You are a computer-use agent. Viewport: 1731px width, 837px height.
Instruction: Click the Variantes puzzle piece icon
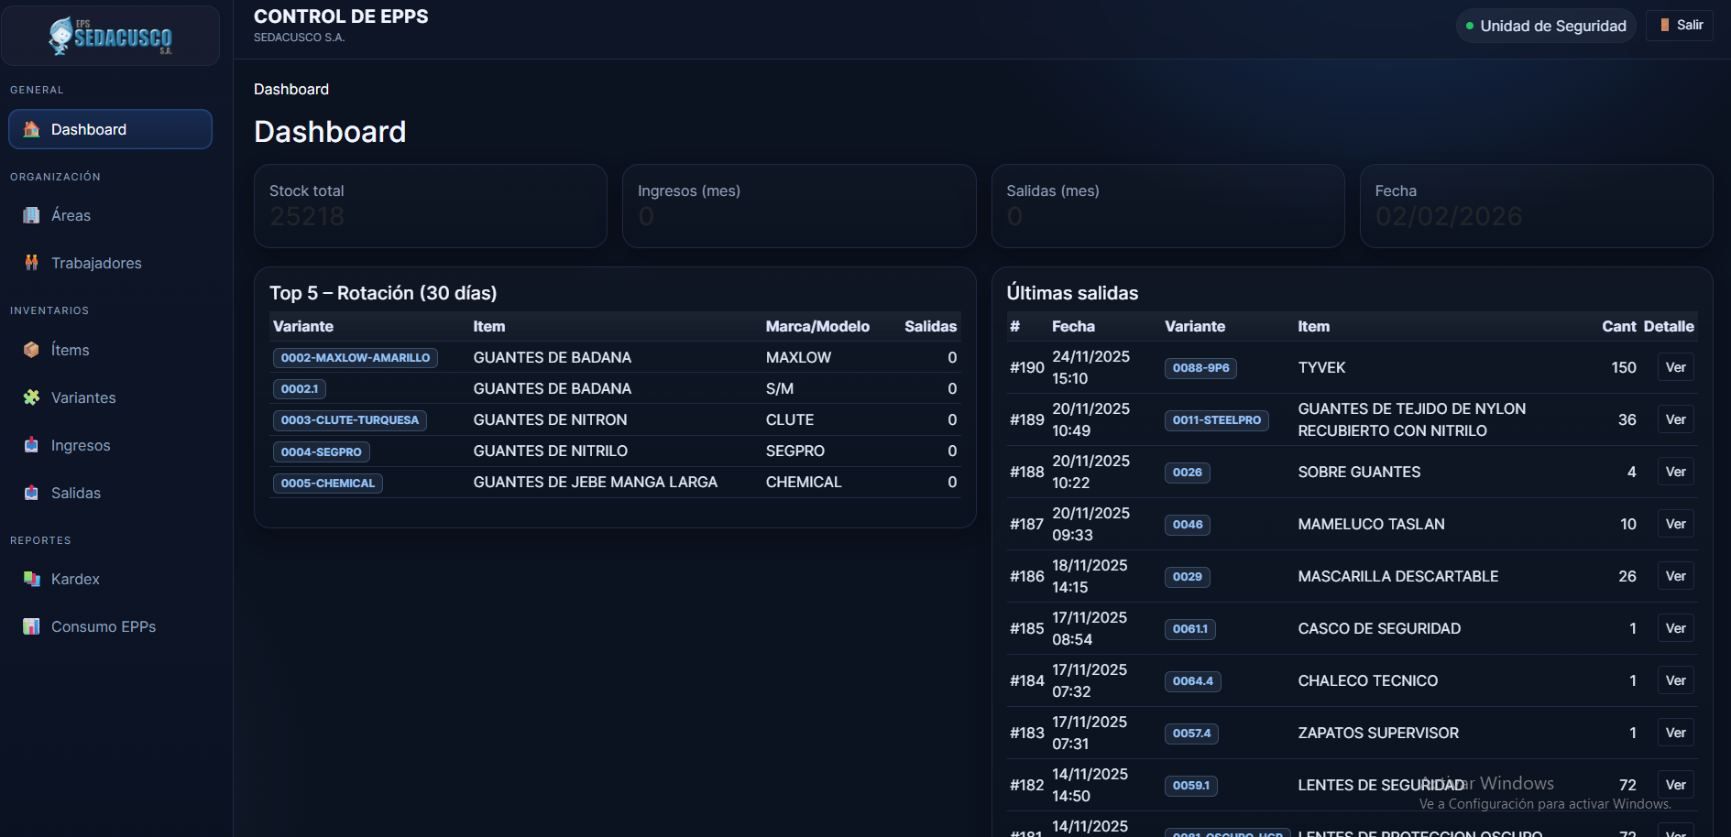31,397
